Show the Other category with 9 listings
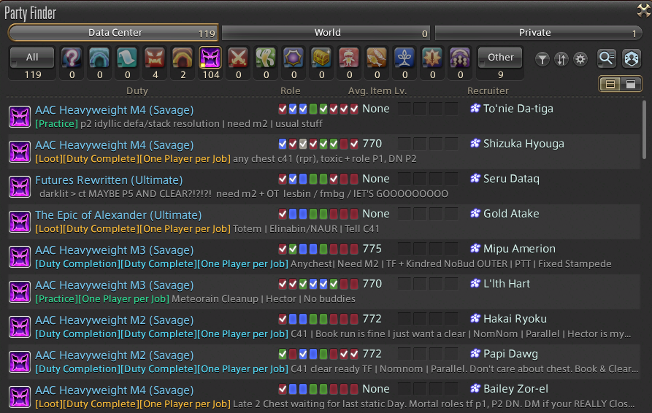 point(500,58)
